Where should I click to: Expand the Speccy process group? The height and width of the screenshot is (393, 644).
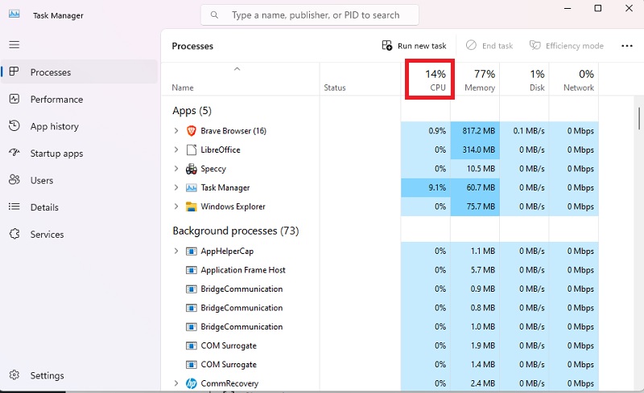pyautogui.click(x=176, y=169)
